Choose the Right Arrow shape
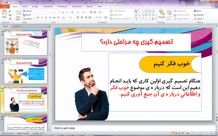Image resolution: width=218 pixels, height=136 pixels. (x=146, y=15)
